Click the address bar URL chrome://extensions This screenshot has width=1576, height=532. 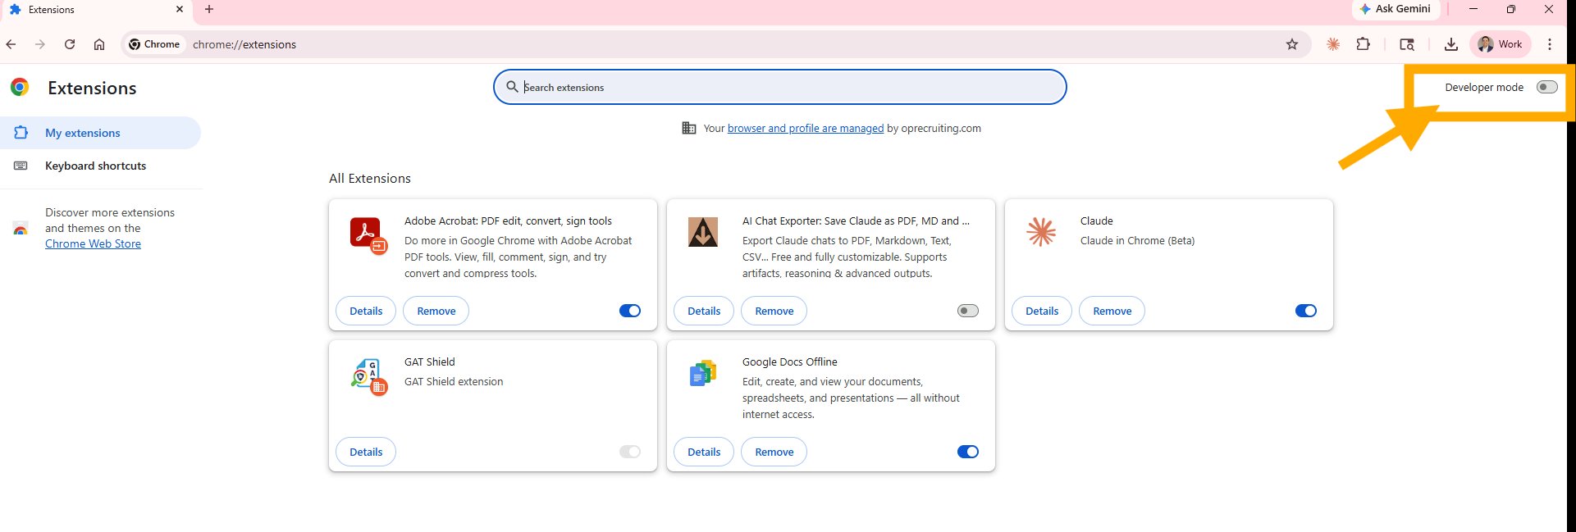click(244, 44)
